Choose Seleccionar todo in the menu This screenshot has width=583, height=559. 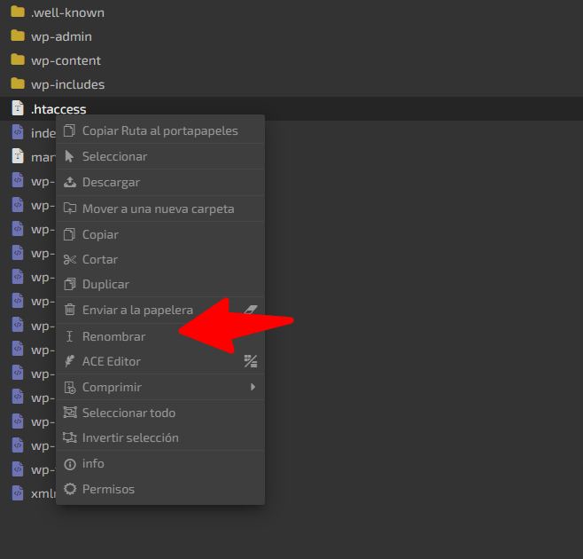pos(160,413)
